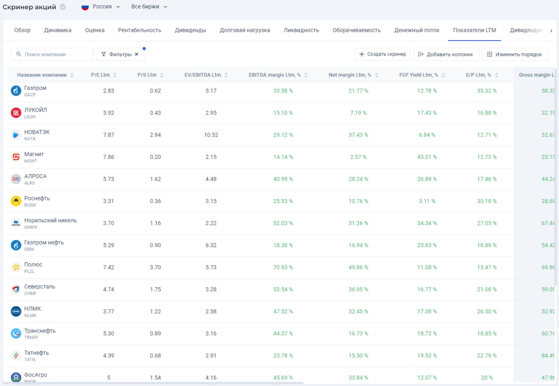Viewport: 559px width, 386px height.
Task: Switch to the Обзор tab
Action: 22,30
